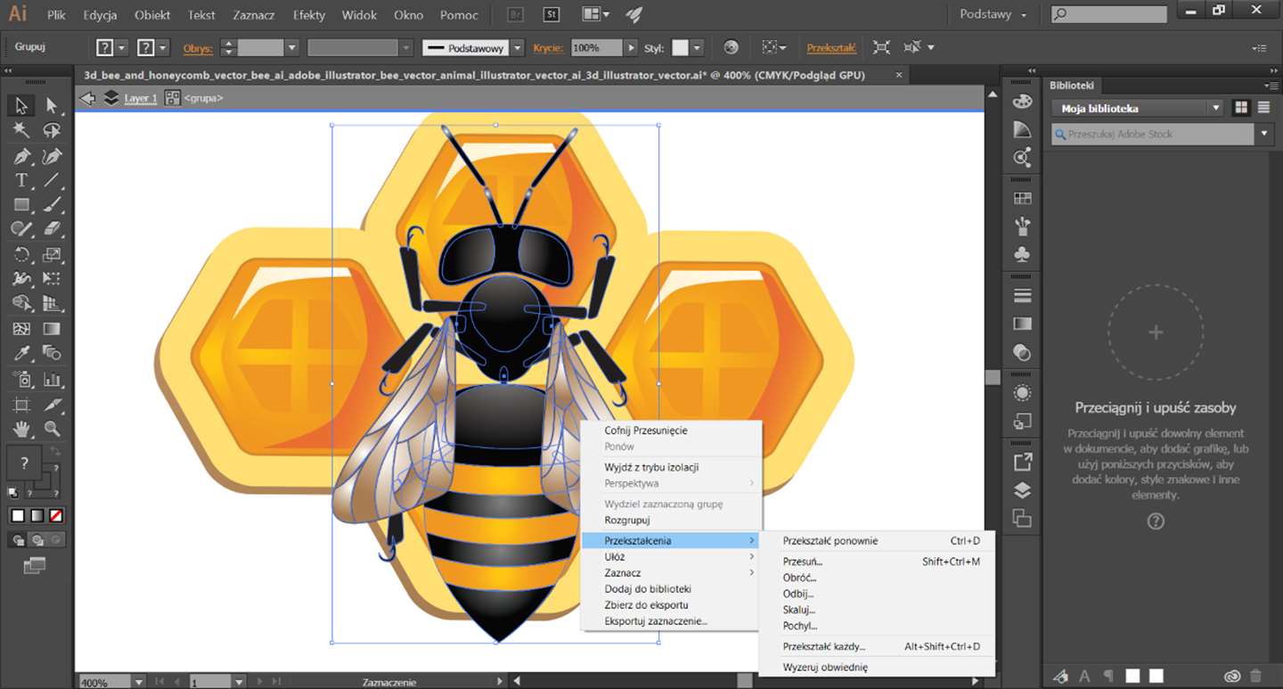This screenshot has height=689, width=1283.
Task: Choose the Eyedropper tool
Action: click(21, 354)
